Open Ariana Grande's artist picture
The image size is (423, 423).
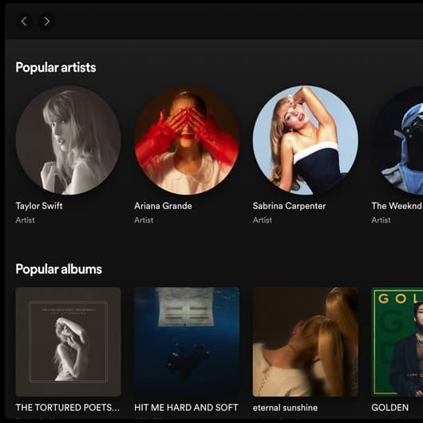187,140
